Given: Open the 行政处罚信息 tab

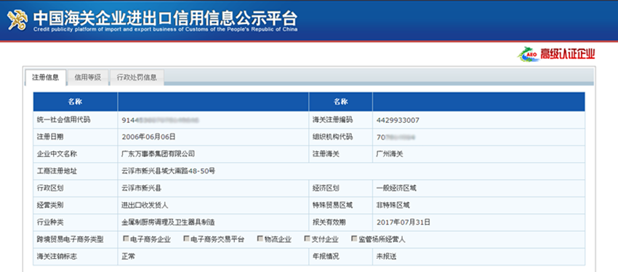Looking at the screenshot, I should pos(137,77).
